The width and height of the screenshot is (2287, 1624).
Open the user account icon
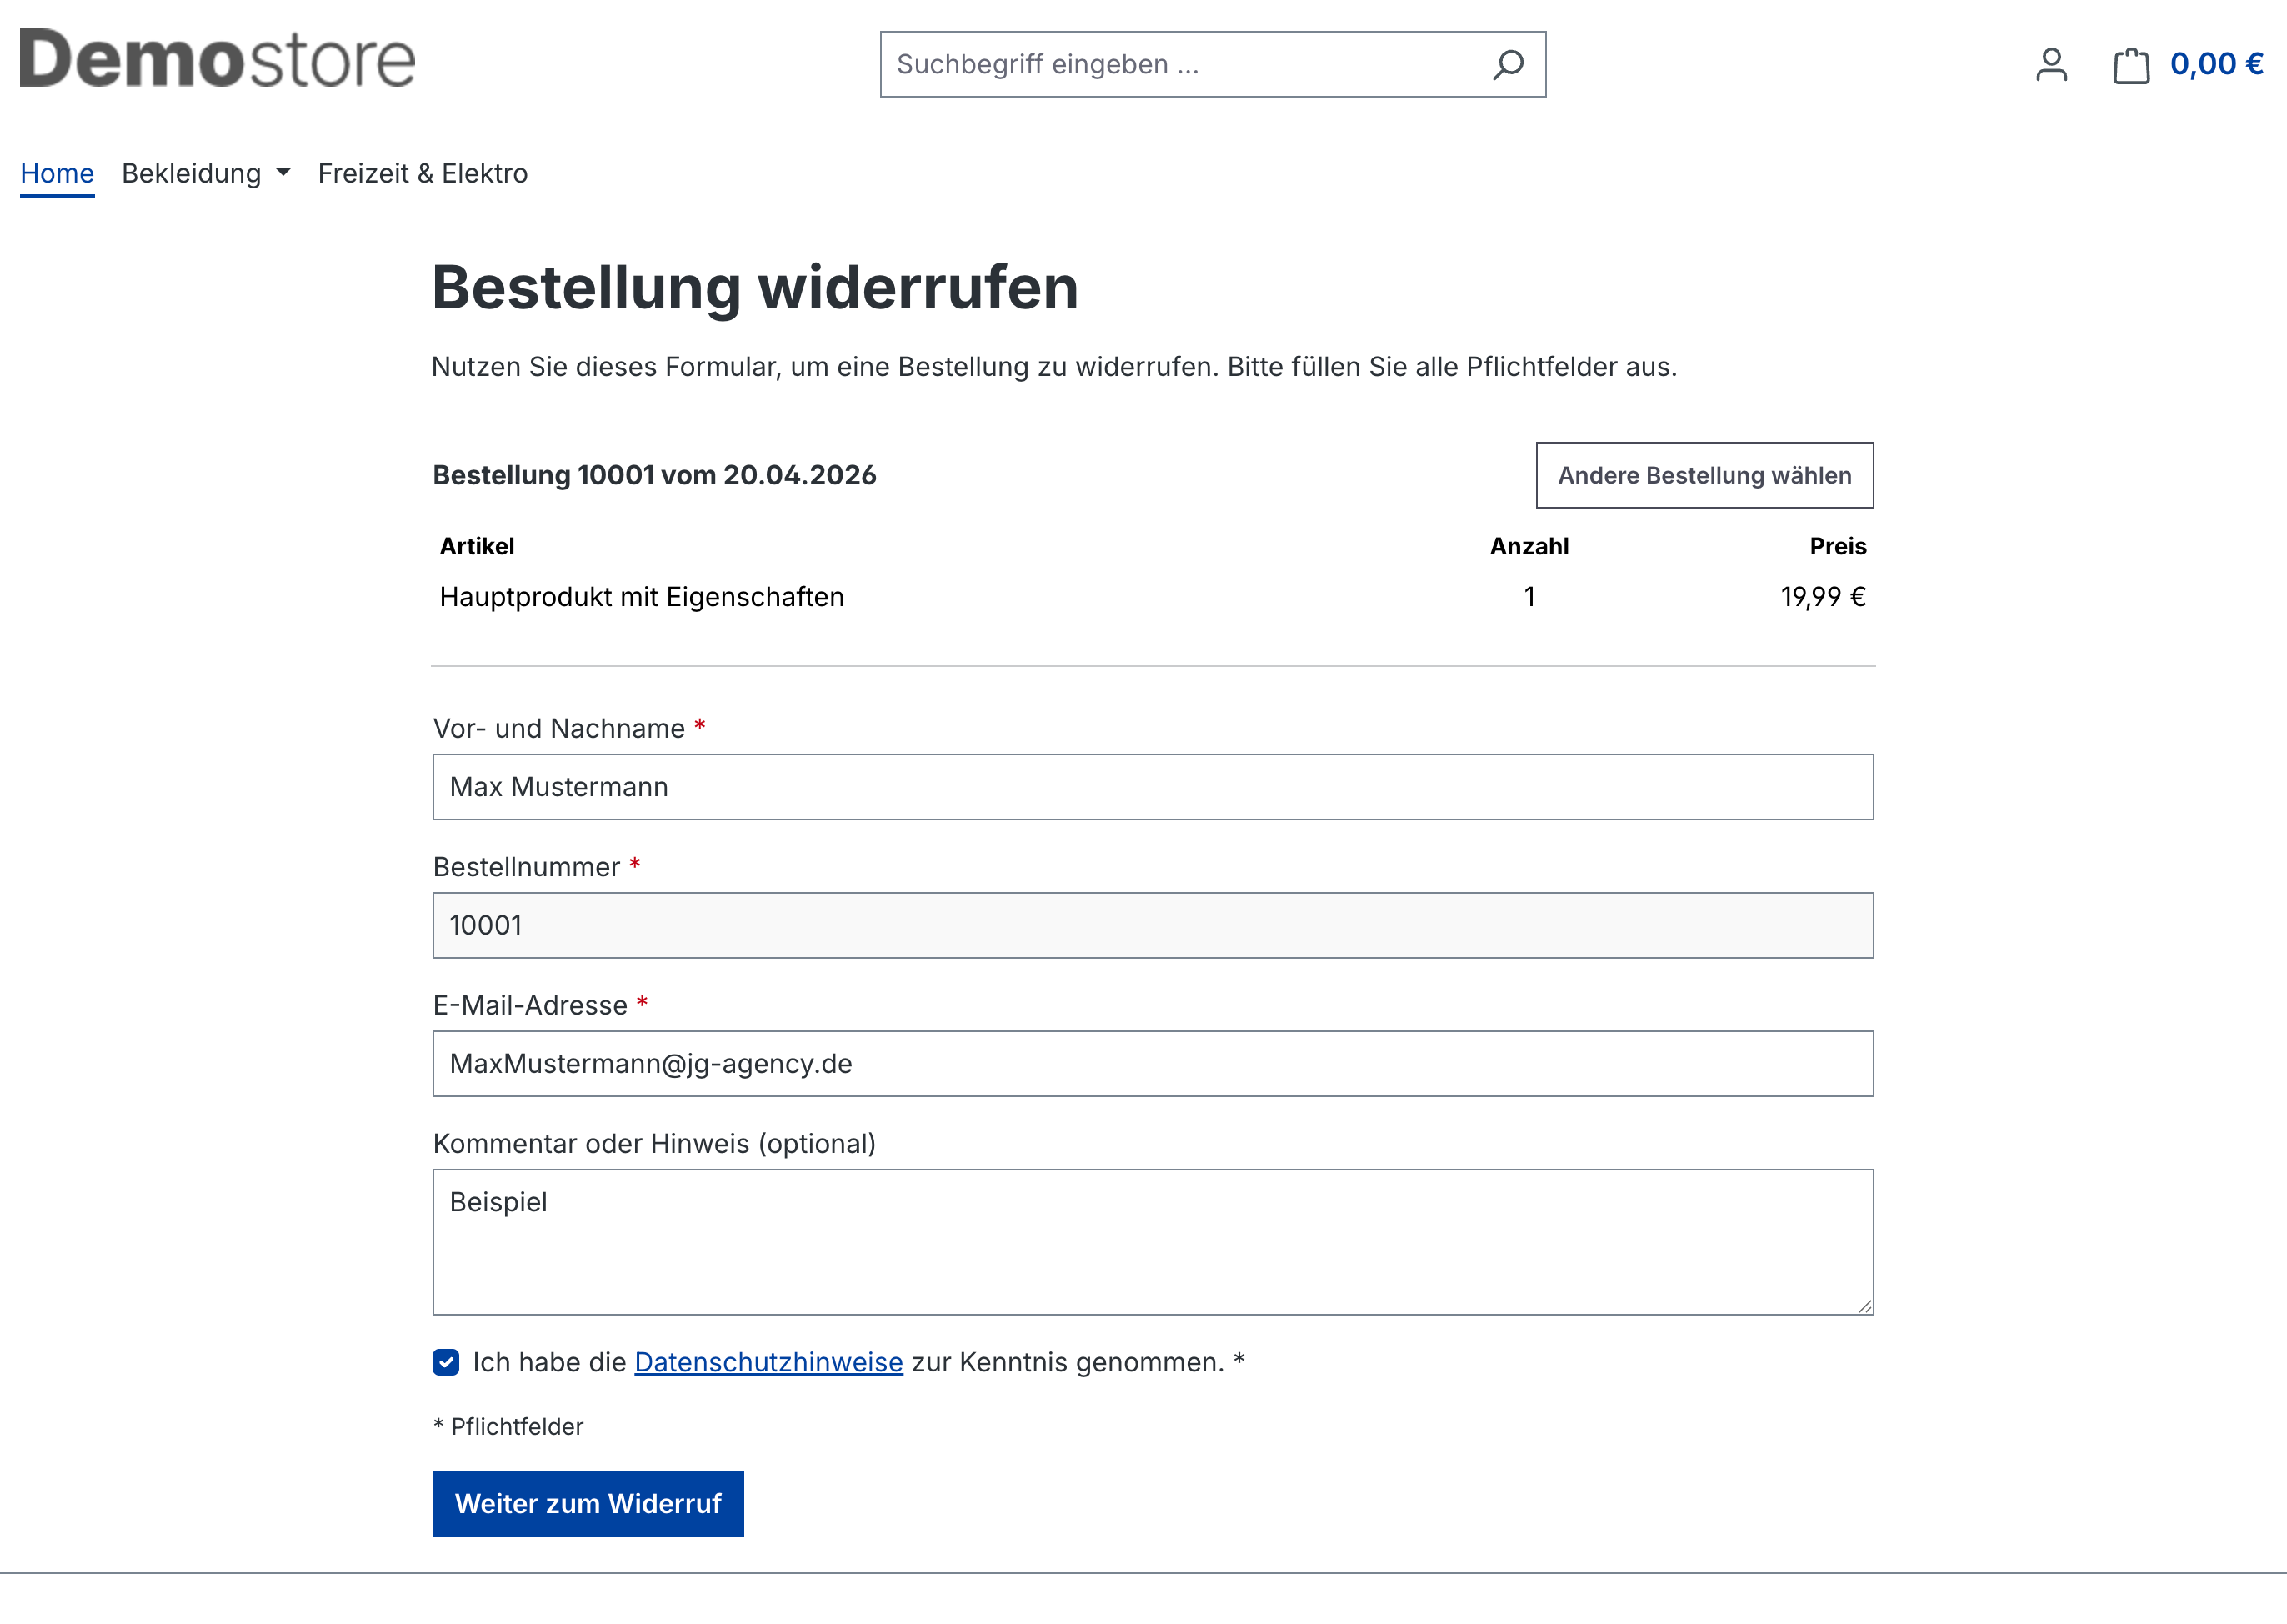point(2051,65)
